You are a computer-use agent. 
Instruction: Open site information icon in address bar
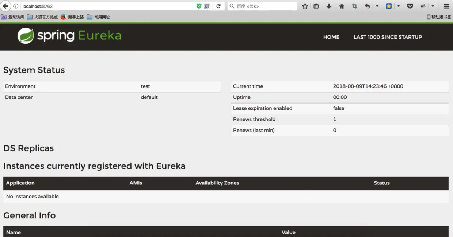click(16, 6)
